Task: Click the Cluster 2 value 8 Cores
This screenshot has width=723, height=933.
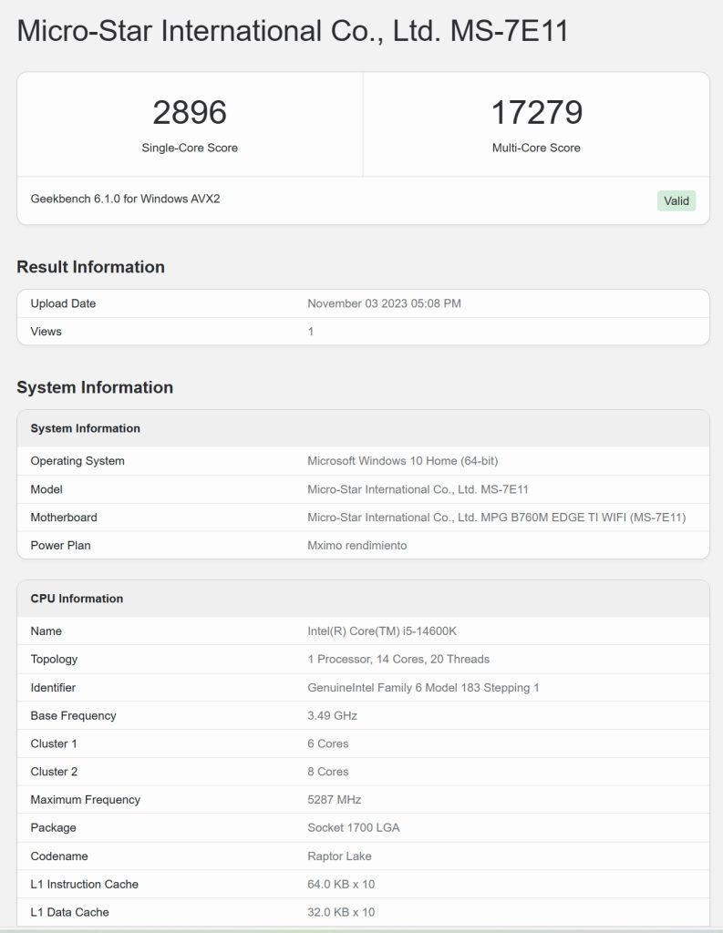Action: pyautogui.click(x=328, y=771)
